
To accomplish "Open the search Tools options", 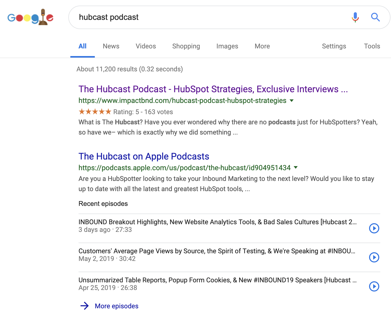I will coord(372,46).
